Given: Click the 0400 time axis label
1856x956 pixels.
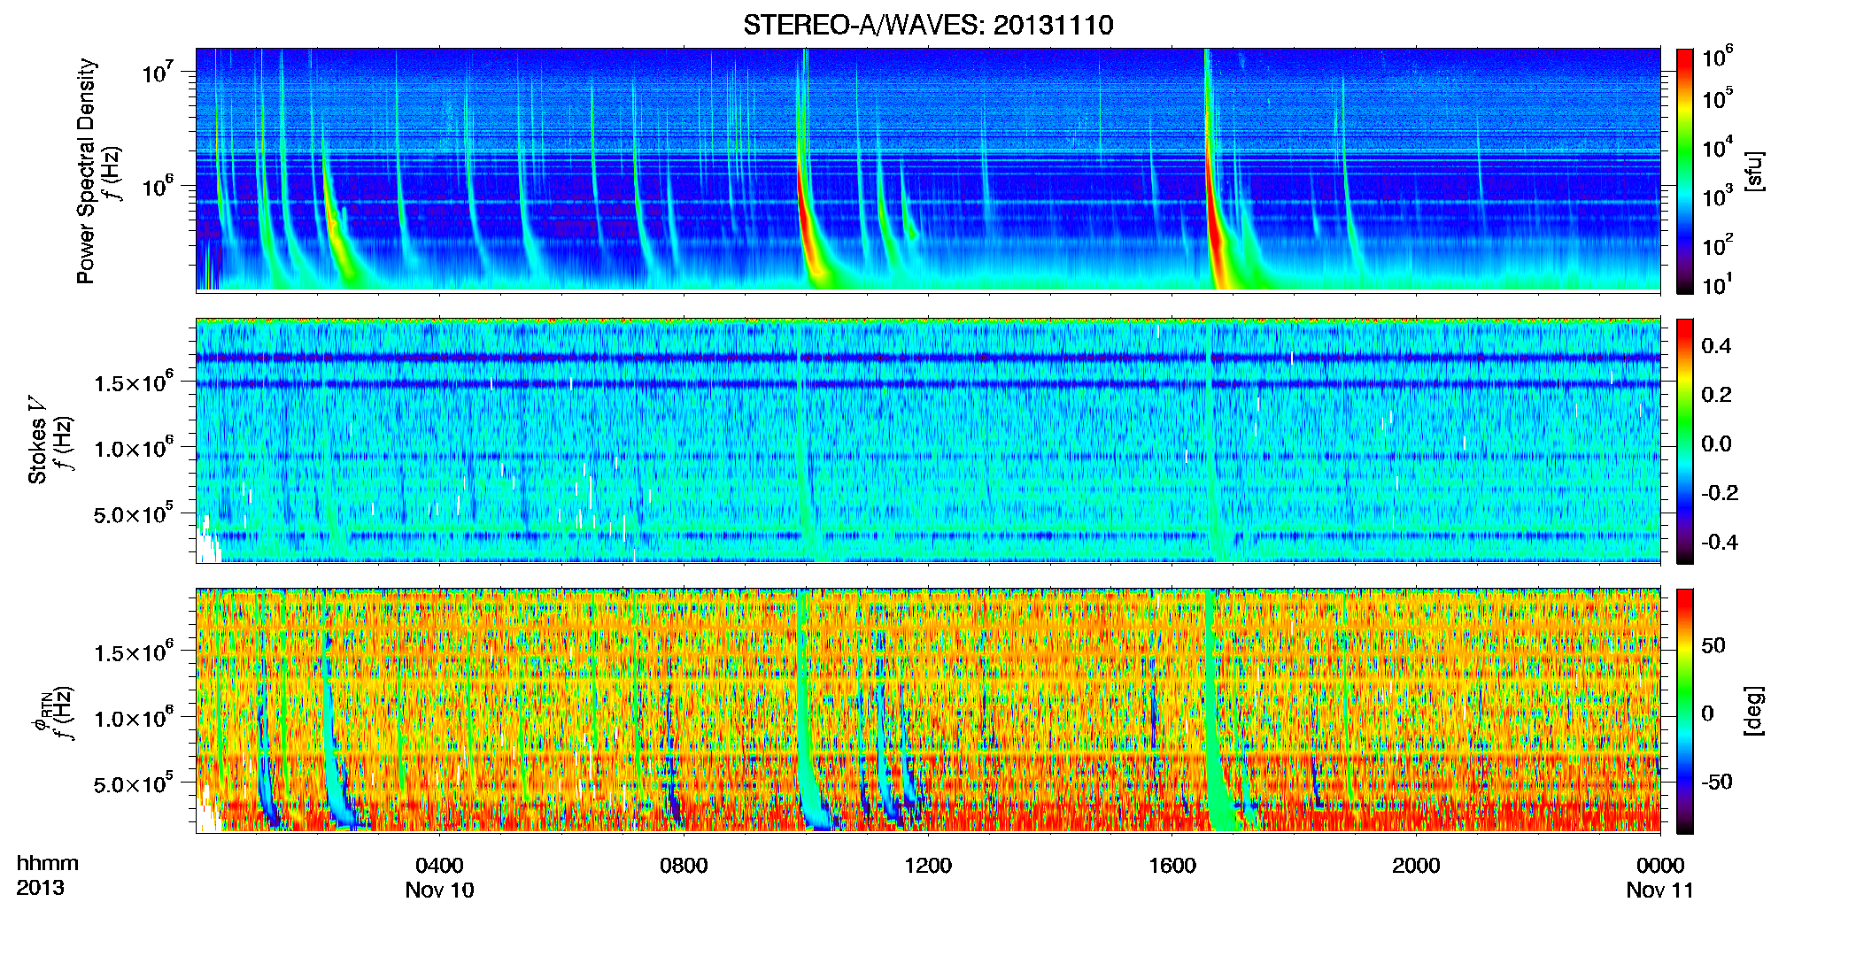Looking at the screenshot, I should pos(439,865).
